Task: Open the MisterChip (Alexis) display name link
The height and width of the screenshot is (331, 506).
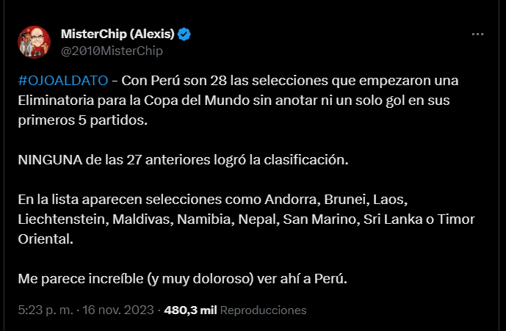Action: pyautogui.click(x=118, y=34)
